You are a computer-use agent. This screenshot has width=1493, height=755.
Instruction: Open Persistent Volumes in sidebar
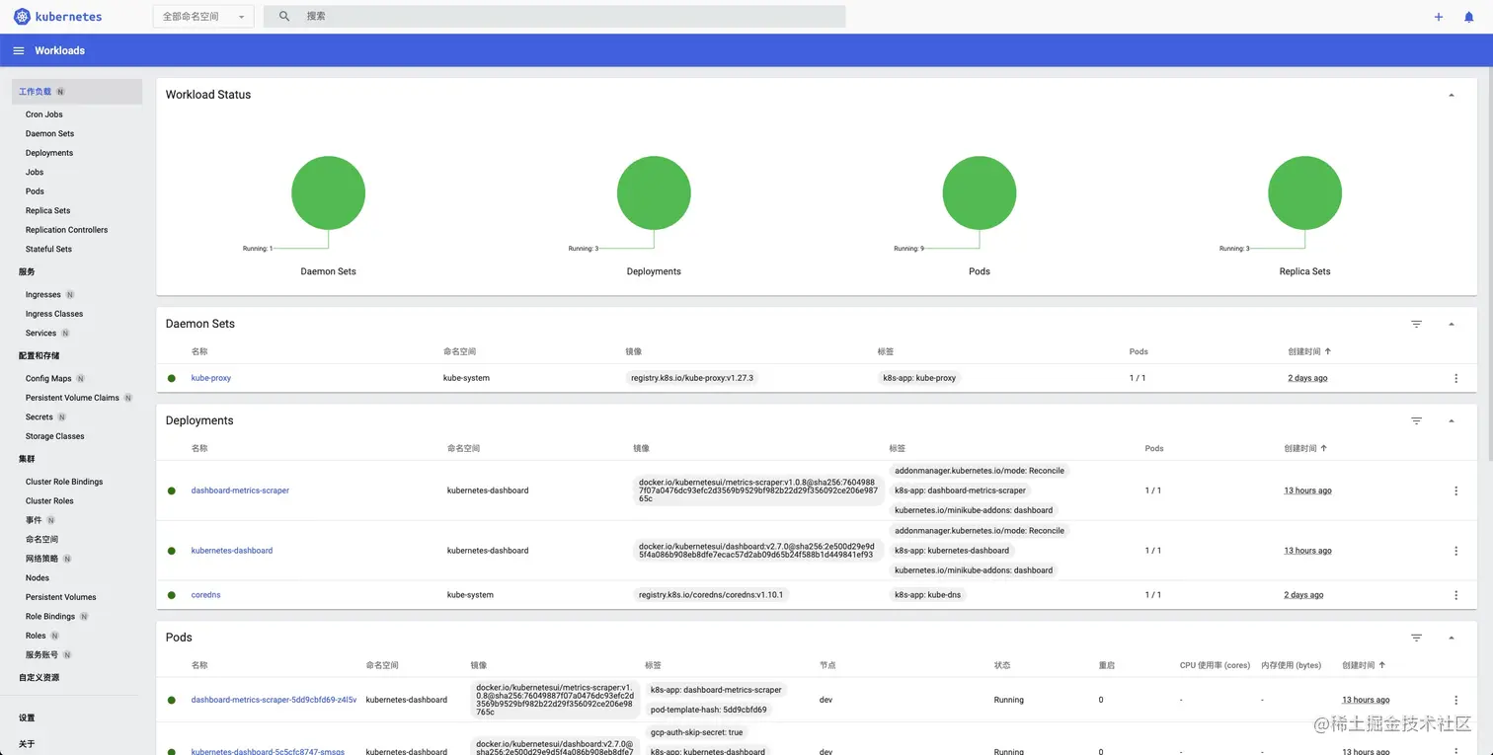(x=61, y=597)
